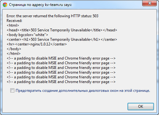This screenshot has width=159, height=115.
Task: Click the second padding comment line
Action: 61,63
